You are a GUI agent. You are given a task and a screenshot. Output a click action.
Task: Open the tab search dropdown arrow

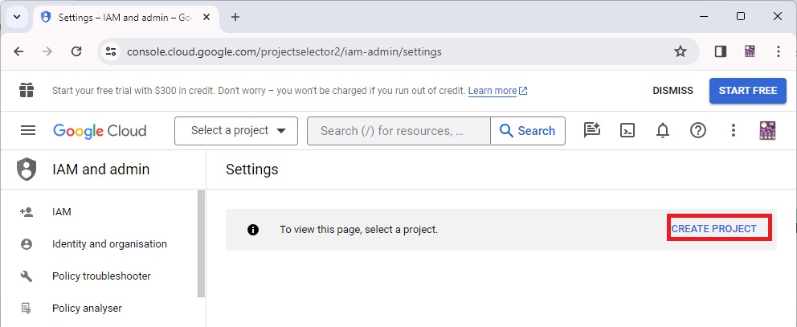17,17
